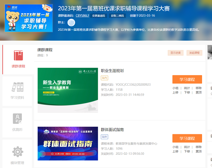Click the invite code CBYS86LF link

pos(82,16)
